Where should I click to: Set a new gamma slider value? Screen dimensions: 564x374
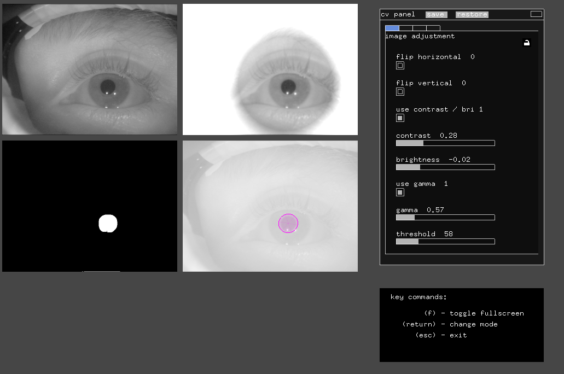tap(445, 217)
